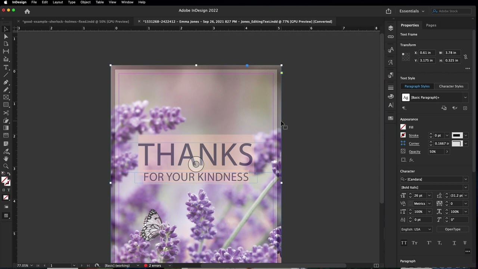Toggle Small Caps formatting
478x269 pixels.
point(415,243)
